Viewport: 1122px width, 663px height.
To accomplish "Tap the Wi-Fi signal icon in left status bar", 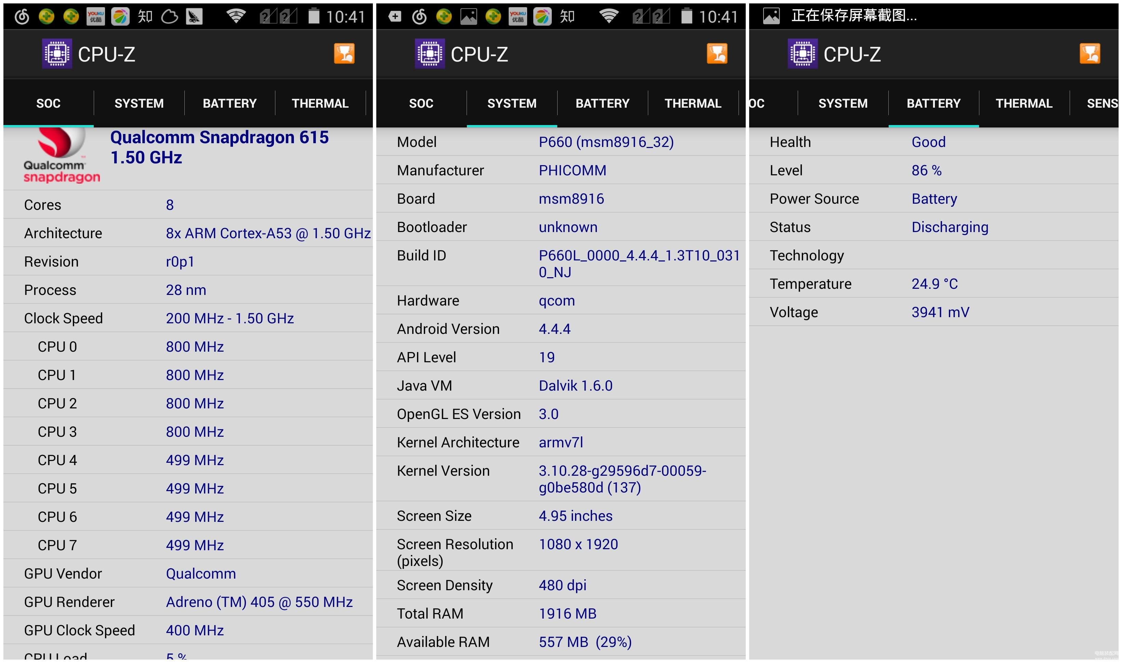I will [236, 16].
